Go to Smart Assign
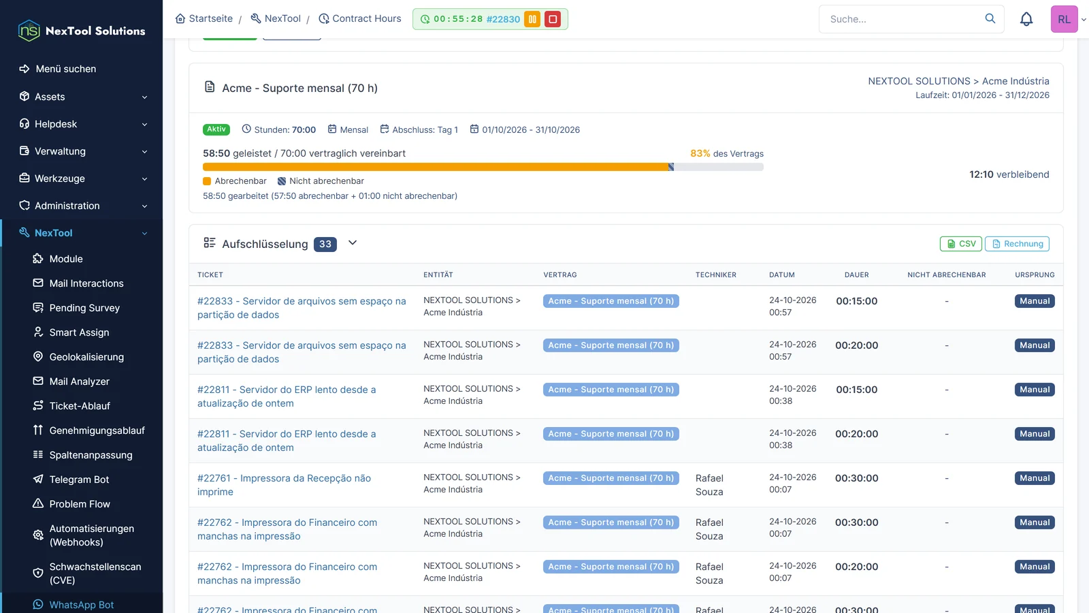The height and width of the screenshot is (613, 1089). (79, 332)
